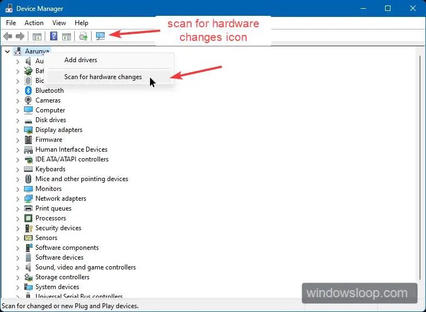
Task: Click the Back arrow toolbar icon
Action: coord(8,36)
